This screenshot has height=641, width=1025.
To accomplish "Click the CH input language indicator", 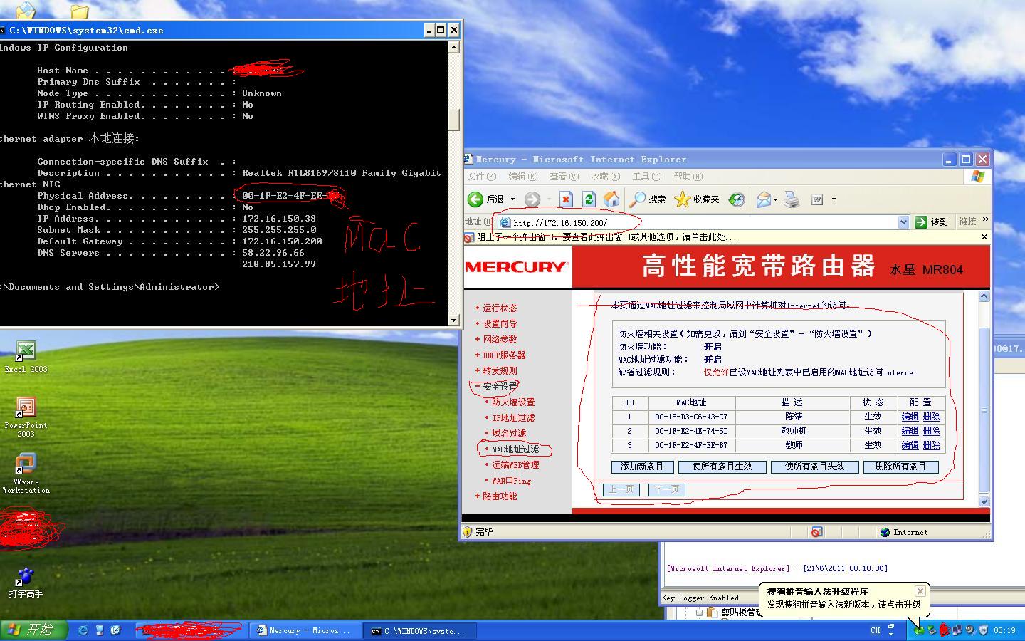I will tap(876, 630).
